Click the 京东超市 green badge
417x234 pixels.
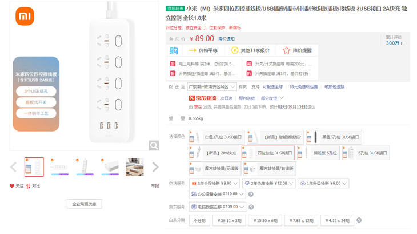click(175, 9)
